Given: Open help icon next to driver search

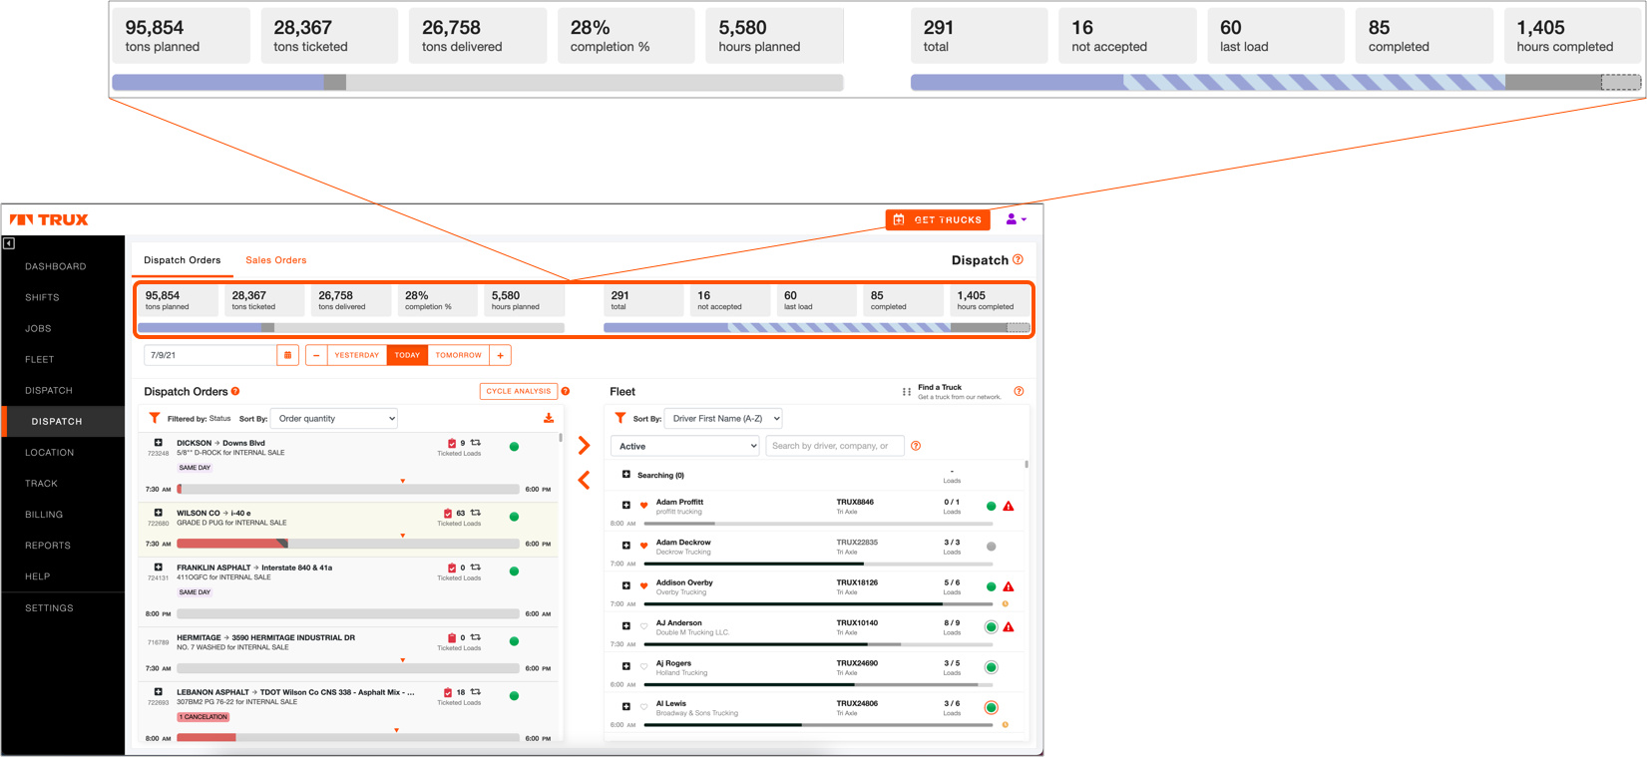Looking at the screenshot, I should pyautogui.click(x=916, y=446).
